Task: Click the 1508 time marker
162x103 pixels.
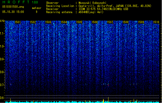Action: (125, 22)
